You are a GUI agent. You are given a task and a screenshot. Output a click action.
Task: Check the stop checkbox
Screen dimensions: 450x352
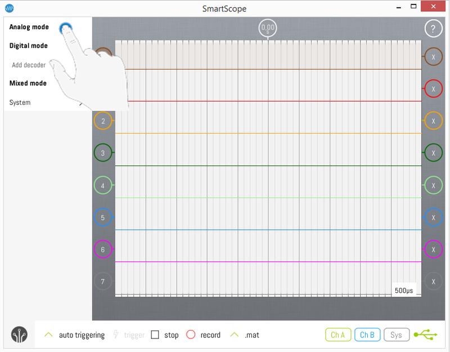156,335
